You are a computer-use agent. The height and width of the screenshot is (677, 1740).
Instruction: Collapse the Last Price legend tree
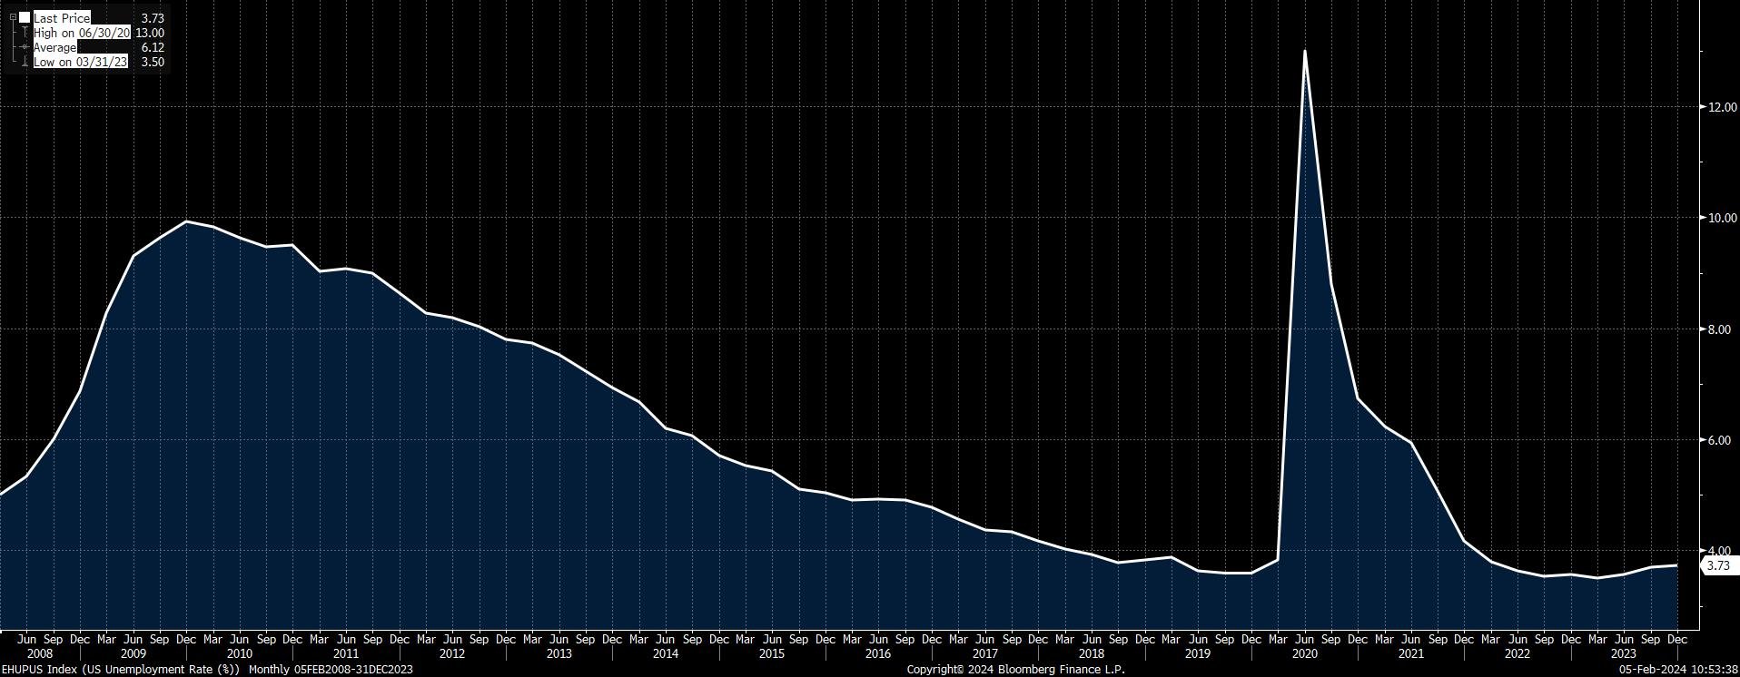[13, 17]
